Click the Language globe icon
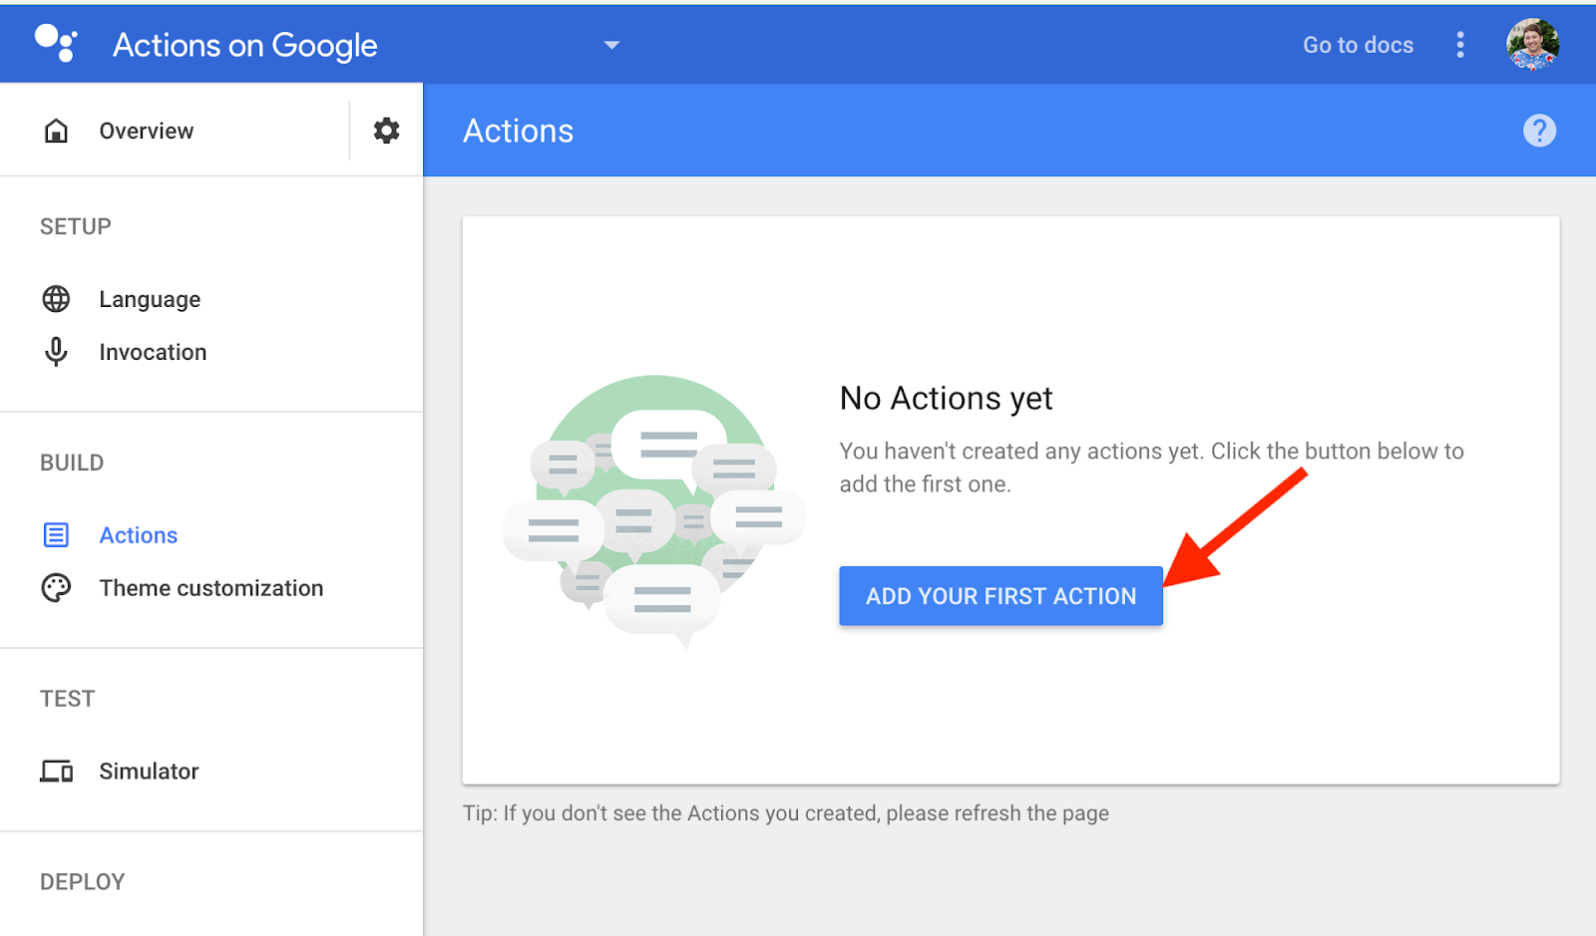Screen dimensions: 1596x936 tap(56, 299)
